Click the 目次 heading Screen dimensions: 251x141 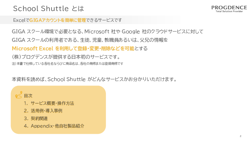point(28,96)
